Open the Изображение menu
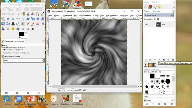 click(x=85, y=15)
